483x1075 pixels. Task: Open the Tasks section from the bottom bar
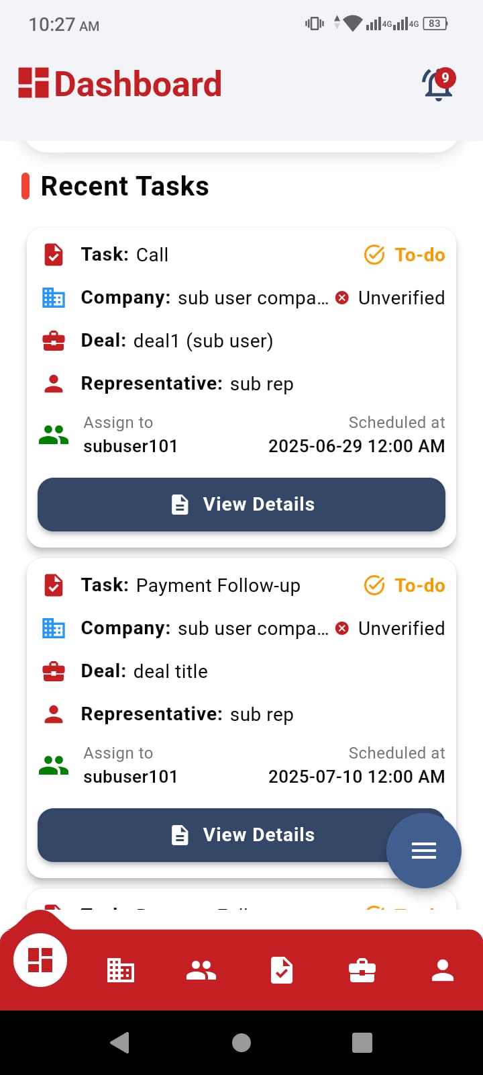(x=281, y=970)
